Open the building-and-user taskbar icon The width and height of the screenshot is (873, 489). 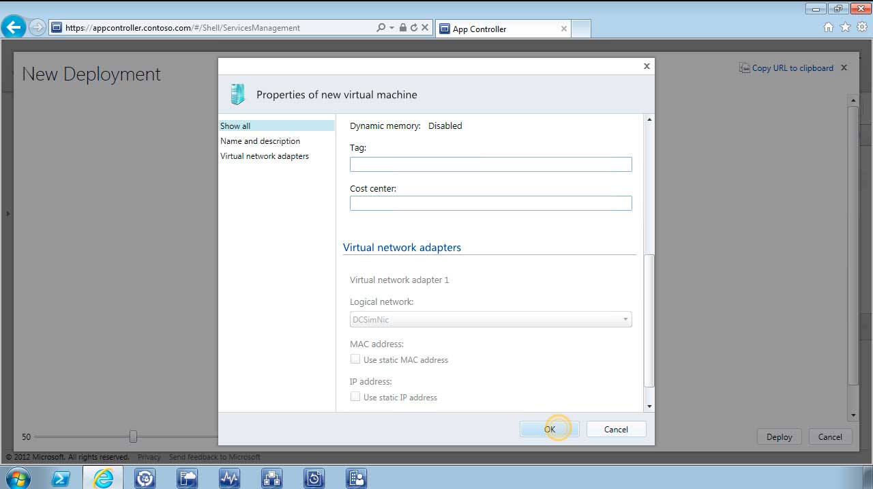click(x=356, y=478)
